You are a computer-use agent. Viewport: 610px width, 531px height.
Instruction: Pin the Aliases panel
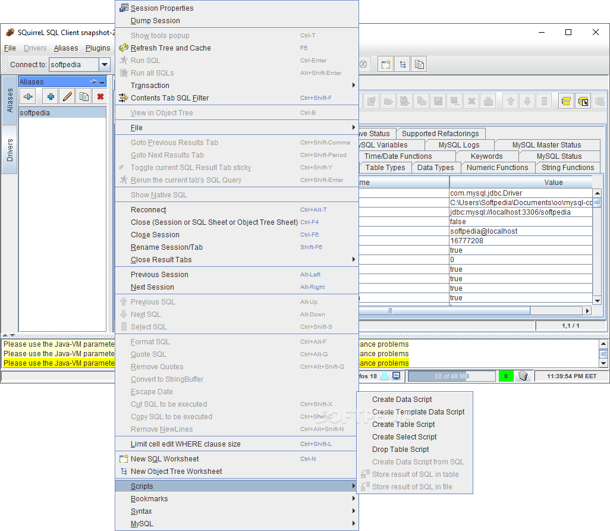(93, 81)
